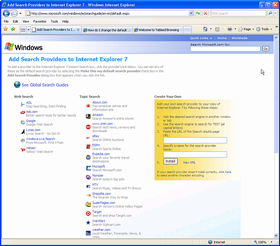
Task: Click the vertical scrollbar down arrow
Action: pos(276,235)
